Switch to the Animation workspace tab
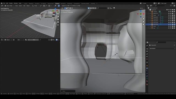 coord(63,4)
